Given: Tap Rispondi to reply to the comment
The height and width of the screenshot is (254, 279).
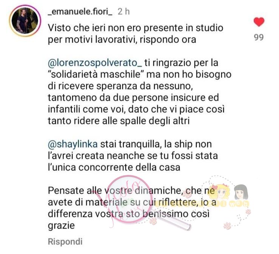Looking at the screenshot, I should (65, 242).
